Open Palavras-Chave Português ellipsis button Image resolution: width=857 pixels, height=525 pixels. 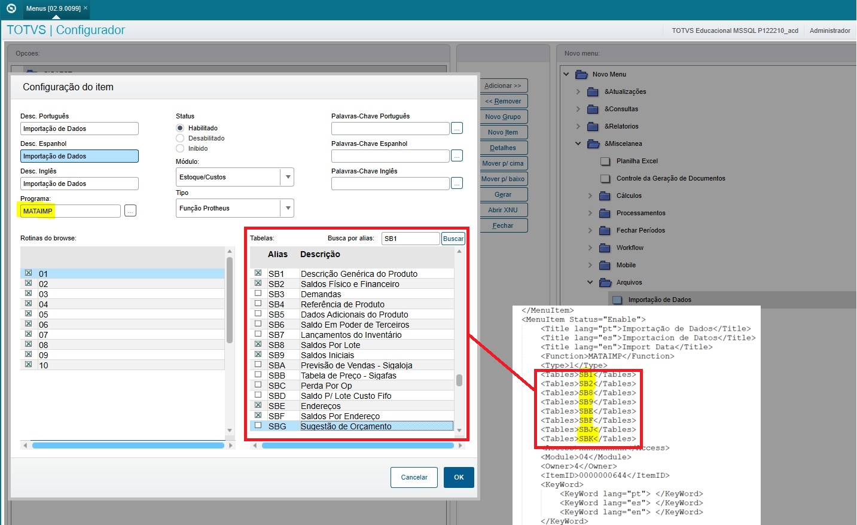[457, 128]
